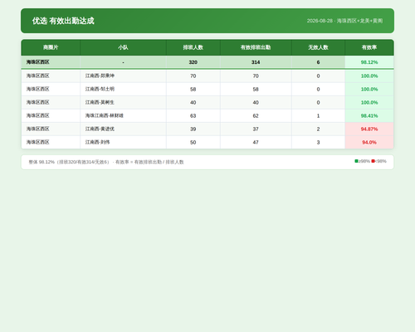This screenshot has height=332, width=415.
Task: Click the team name in the 40-person row
Action: coord(100,102)
